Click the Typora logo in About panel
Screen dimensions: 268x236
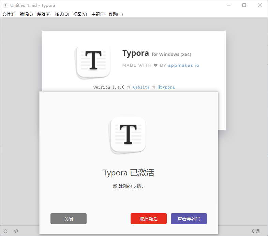coord(92,61)
